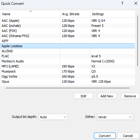This screenshot has width=140, height=140.
Task: Select the AU/SND format row
Action: tap(68, 51)
